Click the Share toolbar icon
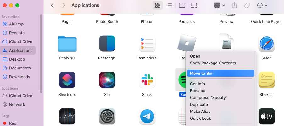 click(x=234, y=5)
